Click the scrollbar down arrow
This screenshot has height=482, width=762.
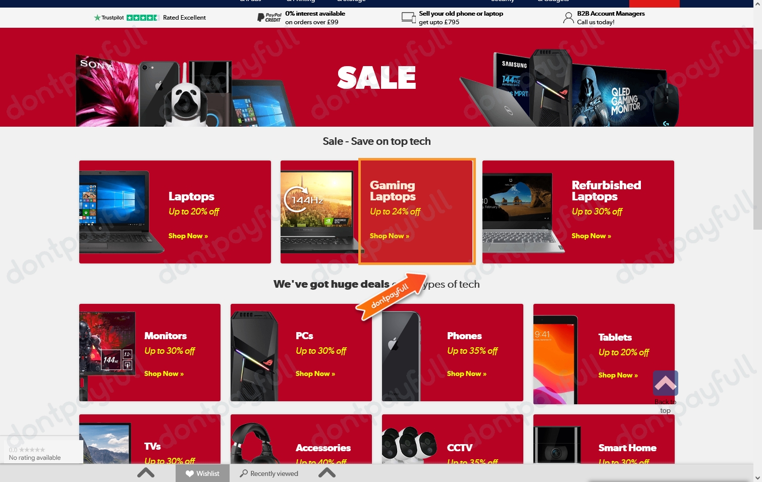[x=757, y=477]
